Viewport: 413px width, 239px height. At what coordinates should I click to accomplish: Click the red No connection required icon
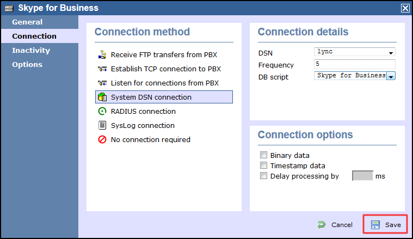tap(102, 140)
